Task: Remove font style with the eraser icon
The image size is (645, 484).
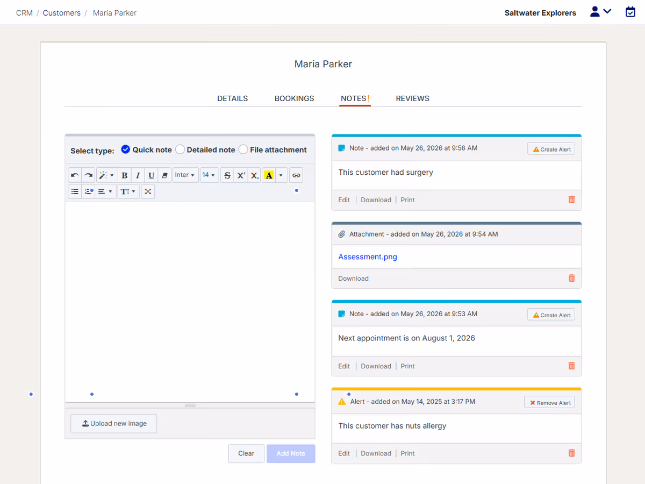Action: coord(165,175)
